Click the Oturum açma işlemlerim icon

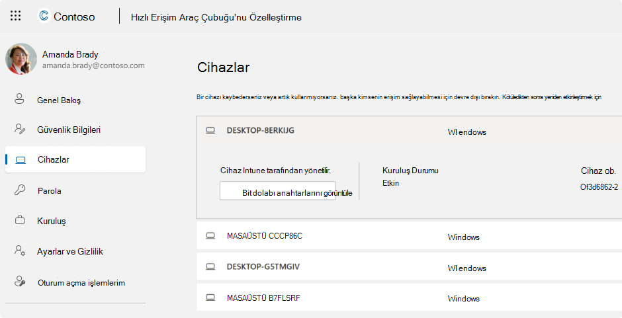20,282
